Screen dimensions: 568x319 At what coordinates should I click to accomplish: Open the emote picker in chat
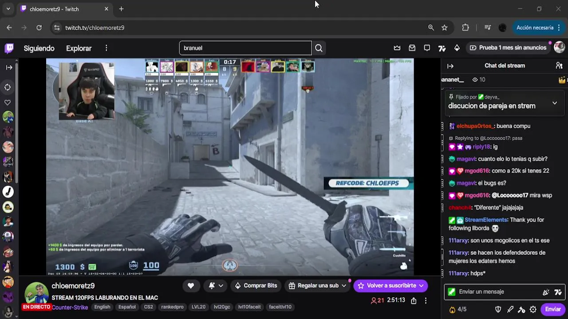546,292
